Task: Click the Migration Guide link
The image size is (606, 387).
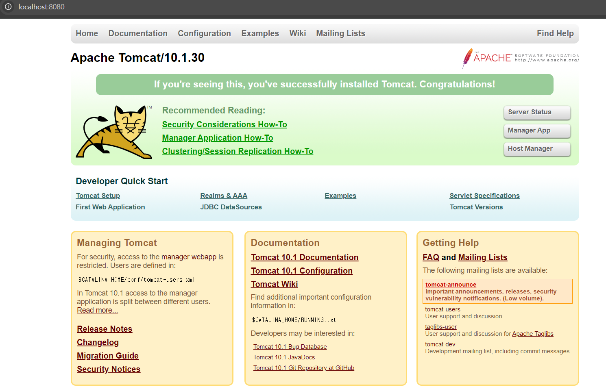Action: [x=108, y=356]
